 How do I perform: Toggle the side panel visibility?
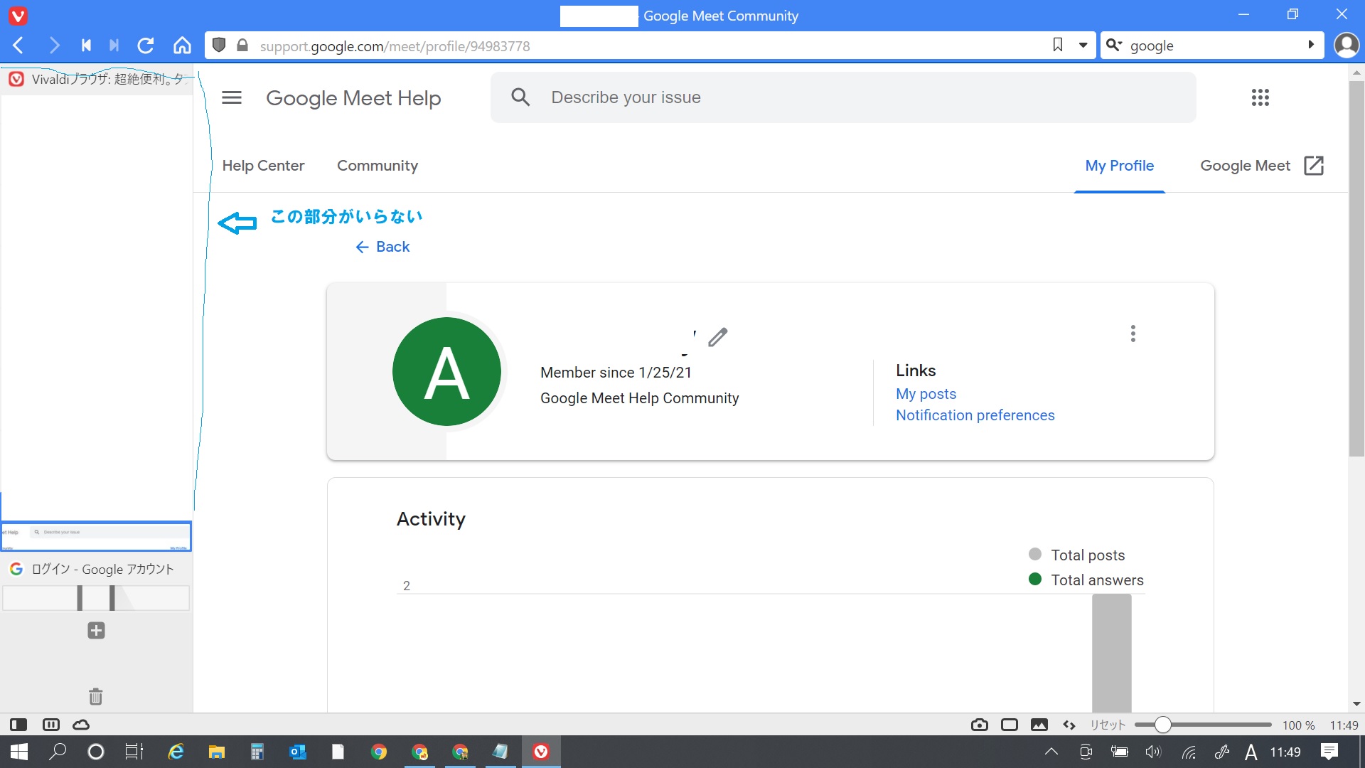(18, 725)
